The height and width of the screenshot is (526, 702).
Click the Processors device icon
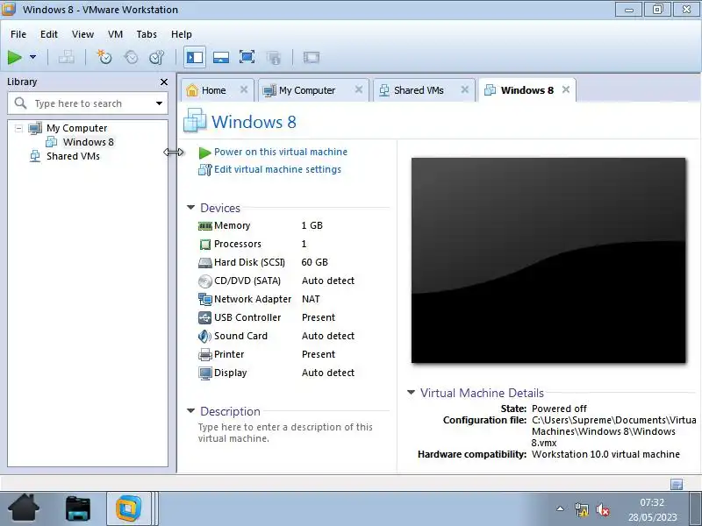tap(205, 245)
